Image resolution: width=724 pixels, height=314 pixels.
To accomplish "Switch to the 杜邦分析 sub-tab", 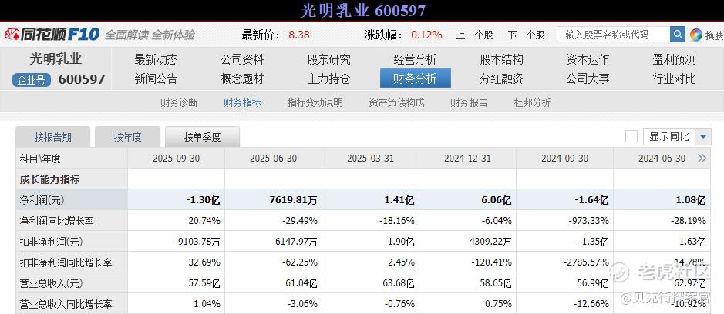I will [x=532, y=102].
